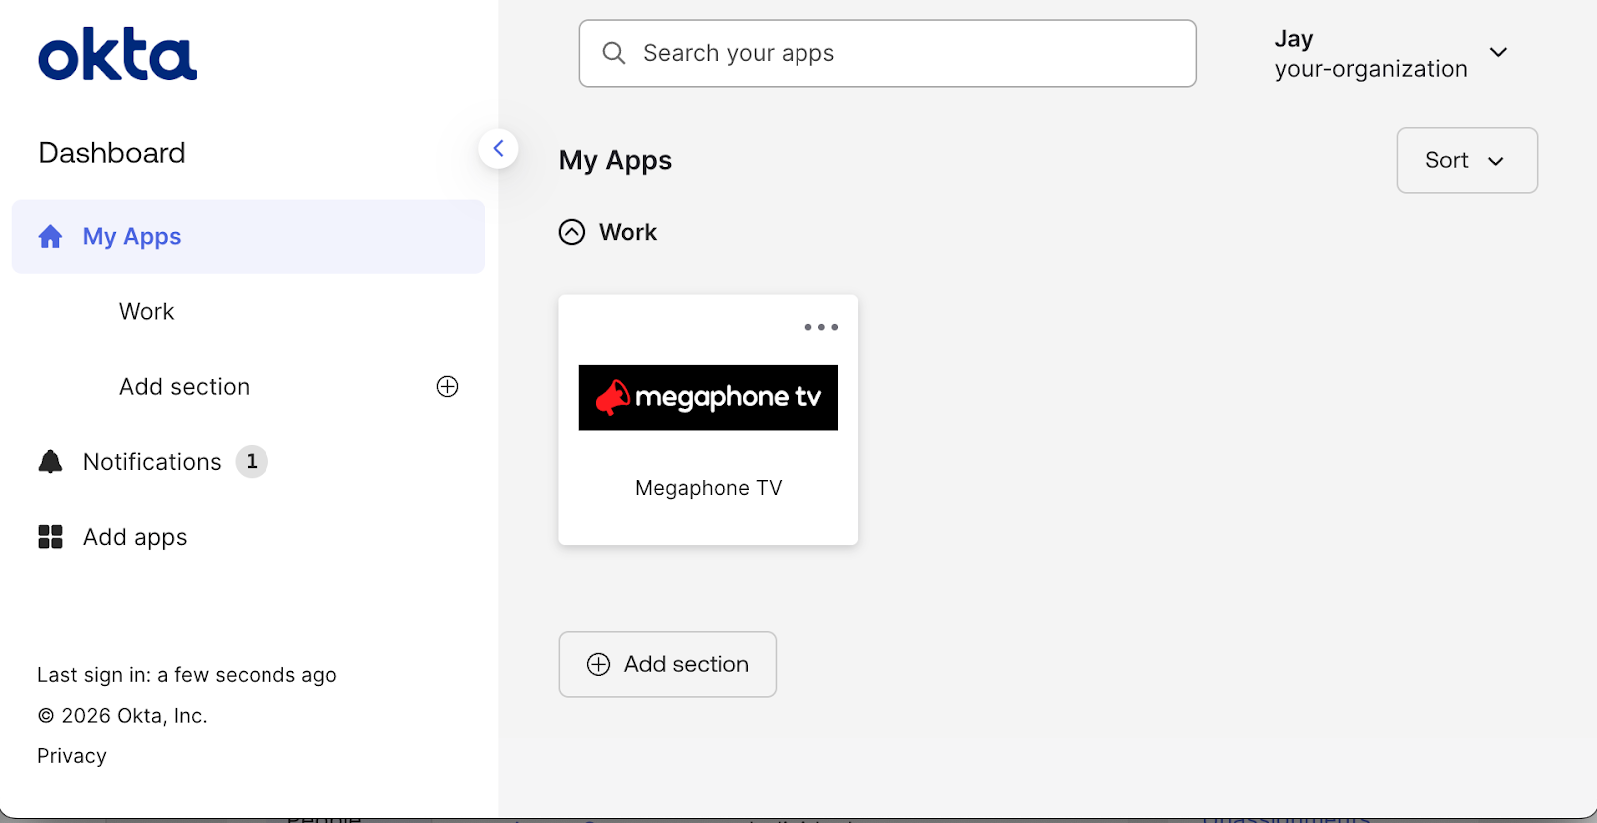Click the Add apps grid icon
The height and width of the screenshot is (823, 1597).
click(50, 537)
